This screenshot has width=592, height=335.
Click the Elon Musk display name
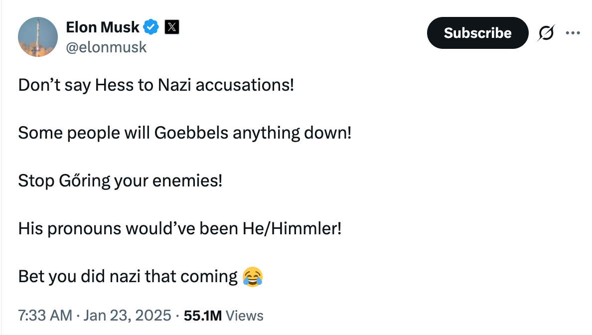[103, 27]
